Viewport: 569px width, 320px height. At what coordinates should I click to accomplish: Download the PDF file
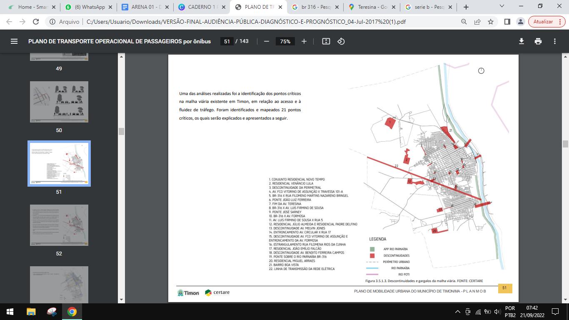pyautogui.click(x=521, y=41)
